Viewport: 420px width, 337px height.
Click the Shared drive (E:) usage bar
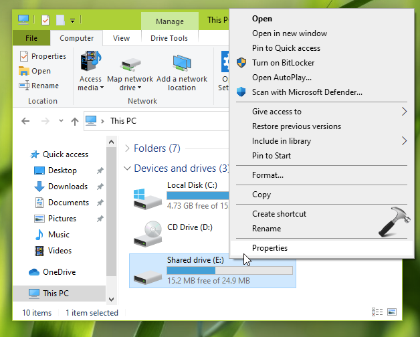click(230, 271)
